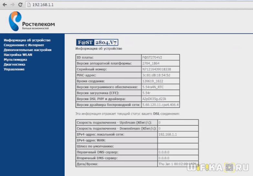
Task: Select Первичный DNS-сервер value 0.0.0.0
Action: pyautogui.click(x=164, y=152)
